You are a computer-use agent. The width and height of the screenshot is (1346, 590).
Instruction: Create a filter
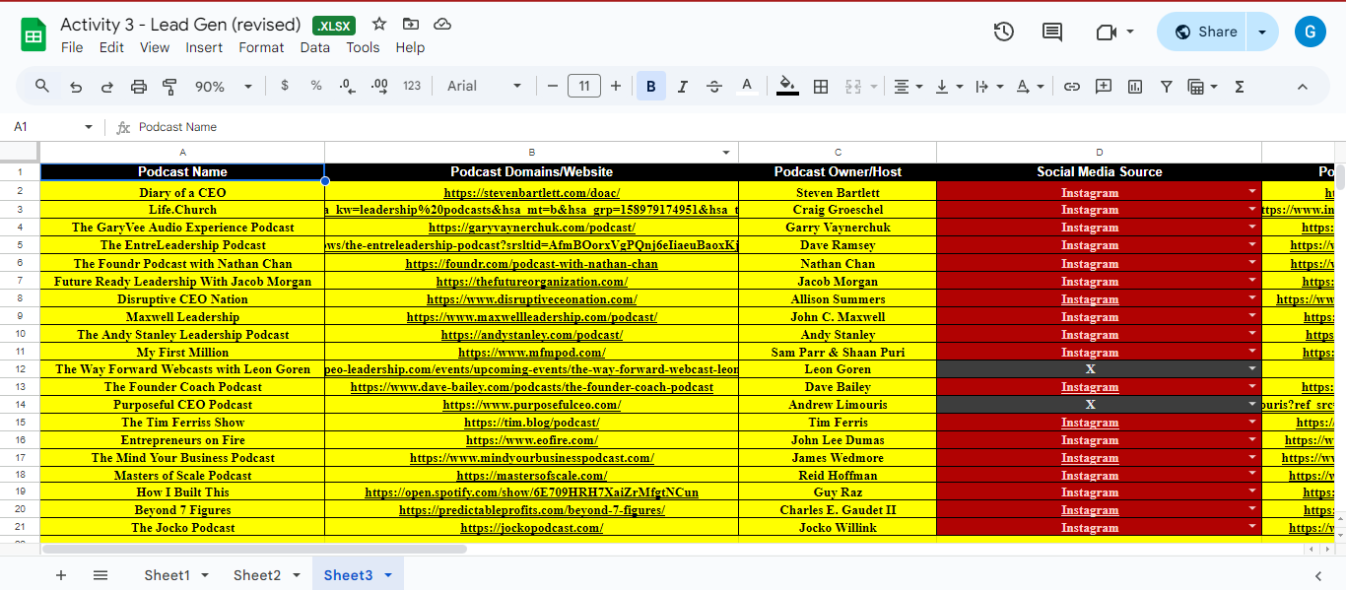(1167, 87)
